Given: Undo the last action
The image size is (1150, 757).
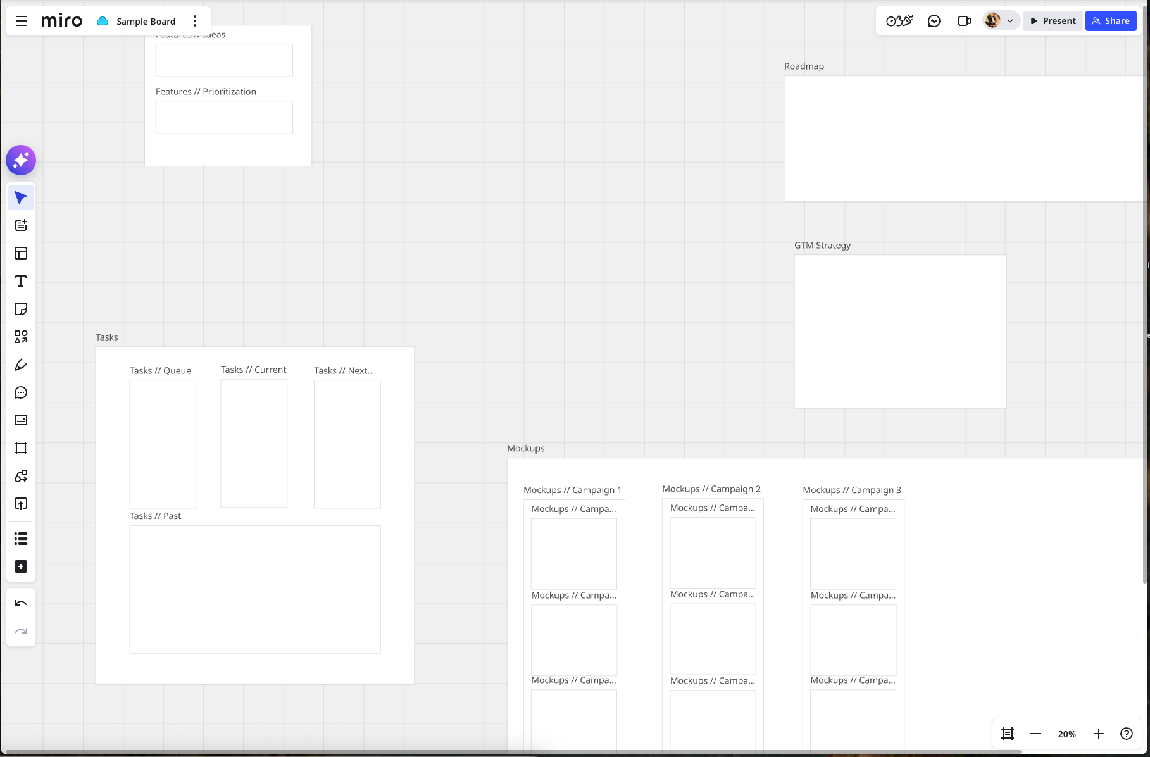Looking at the screenshot, I should pos(21,602).
